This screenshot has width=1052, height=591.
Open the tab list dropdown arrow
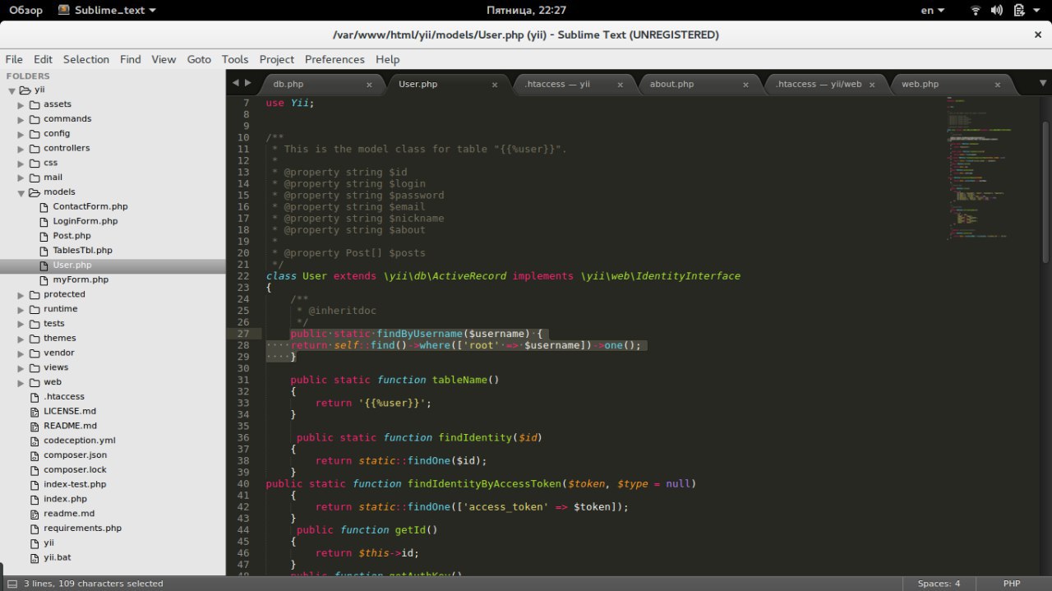pyautogui.click(x=1043, y=83)
